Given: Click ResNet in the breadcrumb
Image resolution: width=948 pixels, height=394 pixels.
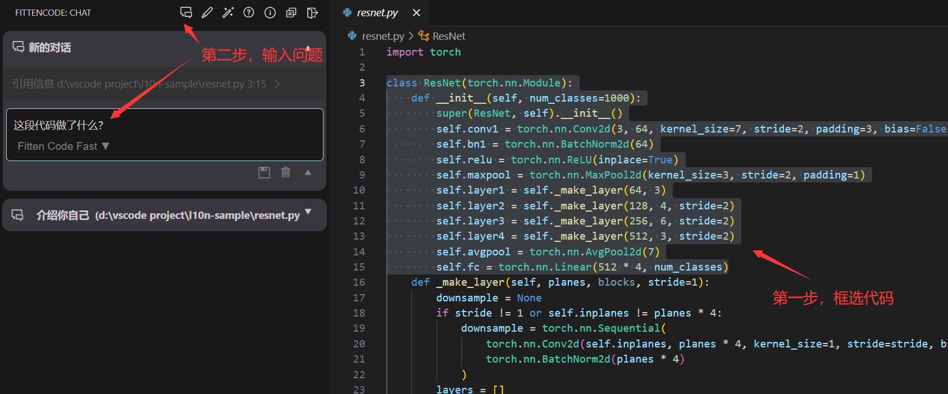Looking at the screenshot, I should tap(448, 36).
